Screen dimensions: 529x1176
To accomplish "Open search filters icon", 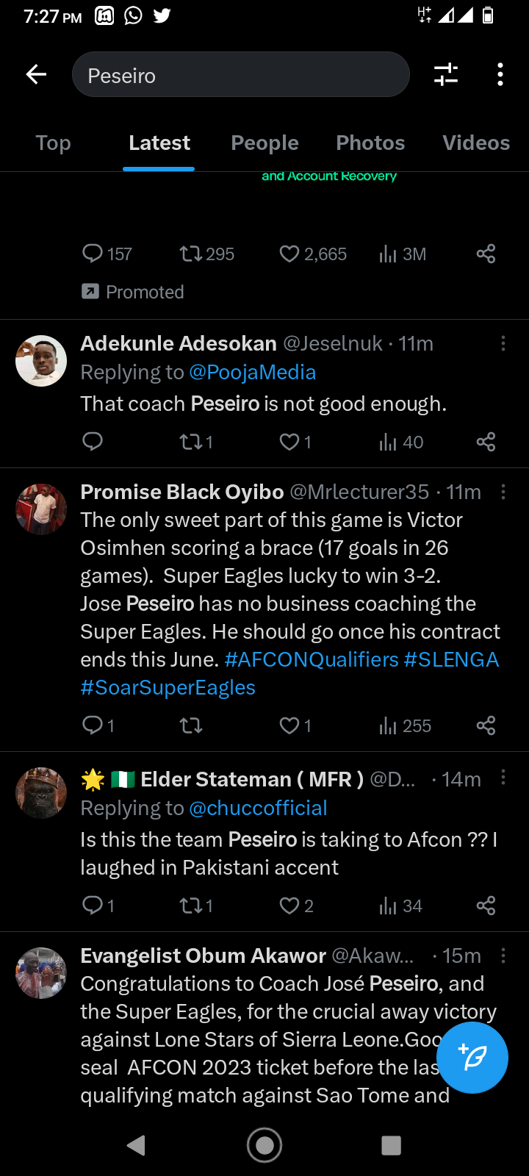I will 446,74.
